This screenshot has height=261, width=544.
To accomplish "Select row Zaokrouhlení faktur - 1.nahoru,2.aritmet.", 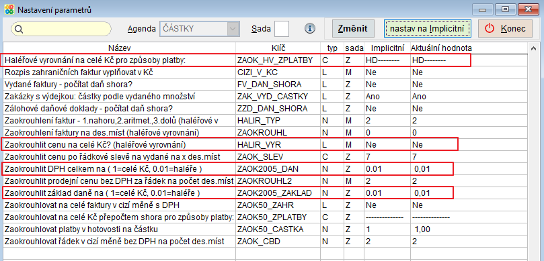I will 265,121.
